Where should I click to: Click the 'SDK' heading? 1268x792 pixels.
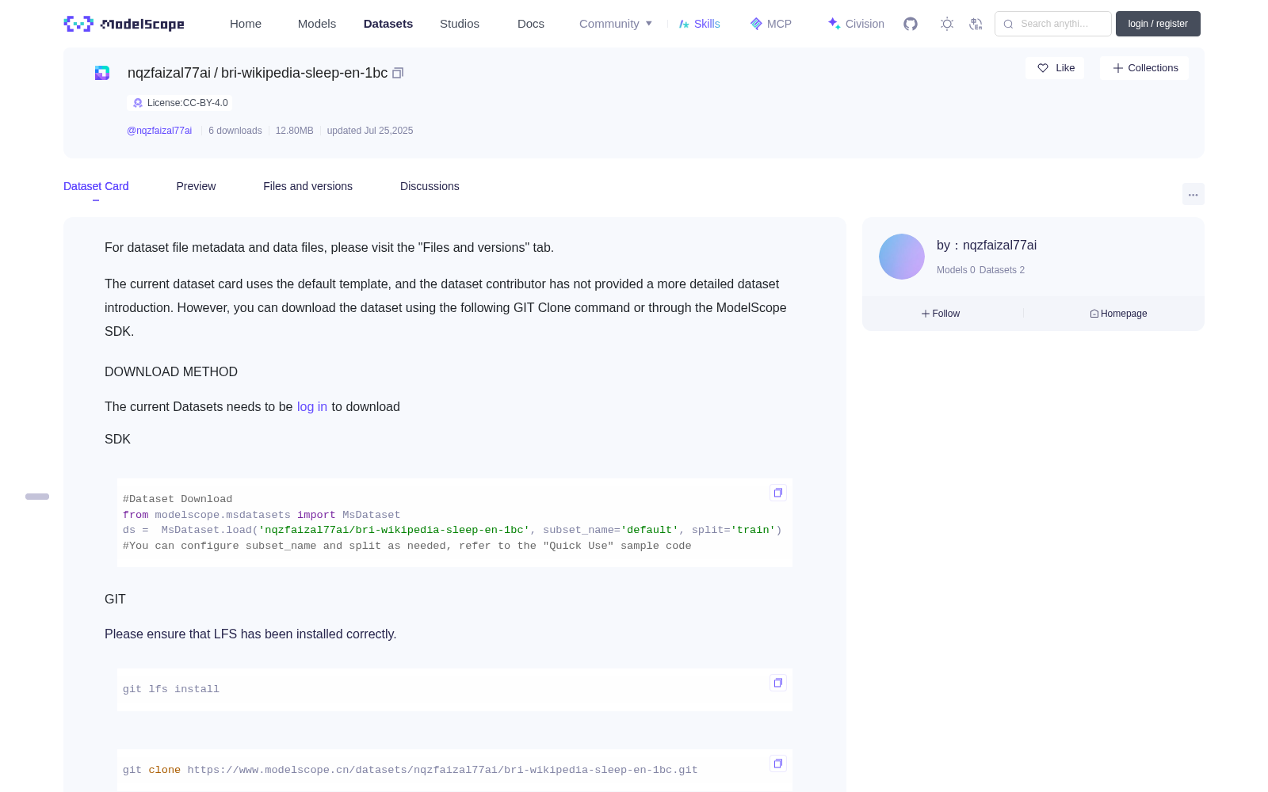[x=117, y=440]
